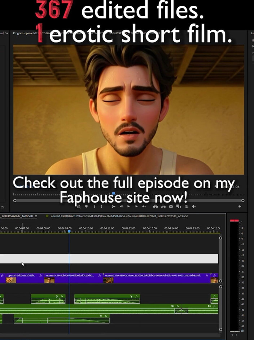The height and width of the screenshot is (340, 254).
Task: Click the 00:04:12:00 mark on the timeline ruler
Action: pyautogui.click(x=128, y=228)
